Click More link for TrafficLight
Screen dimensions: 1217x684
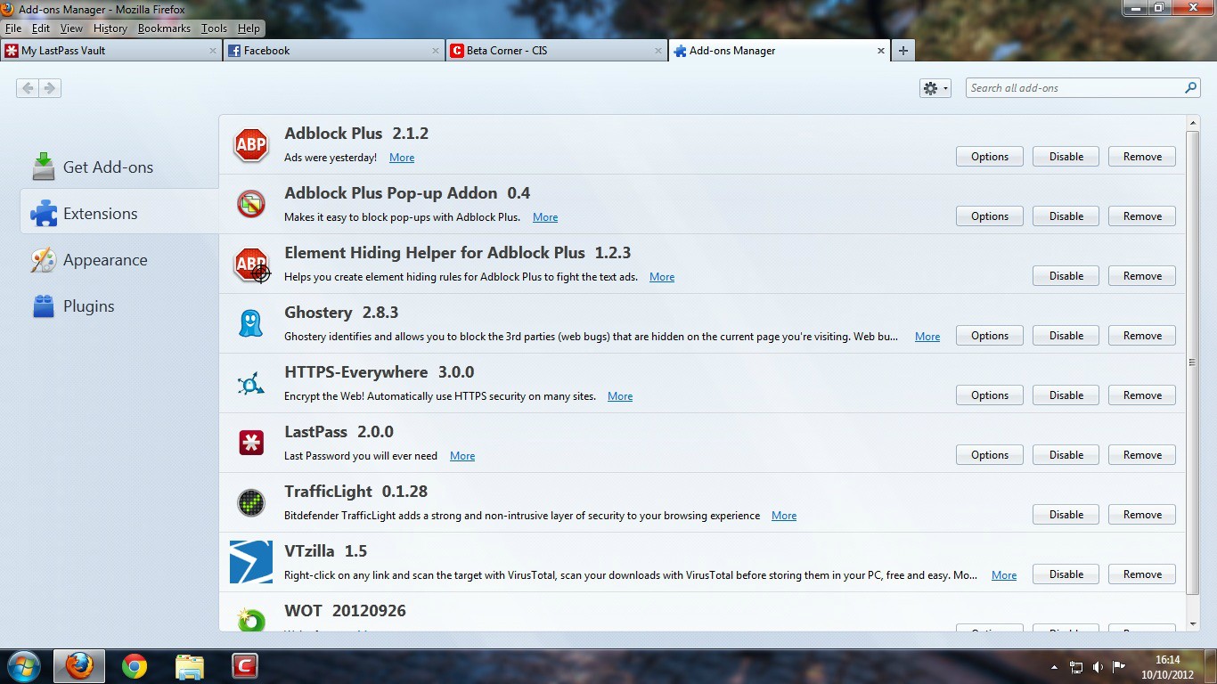pyautogui.click(x=784, y=516)
